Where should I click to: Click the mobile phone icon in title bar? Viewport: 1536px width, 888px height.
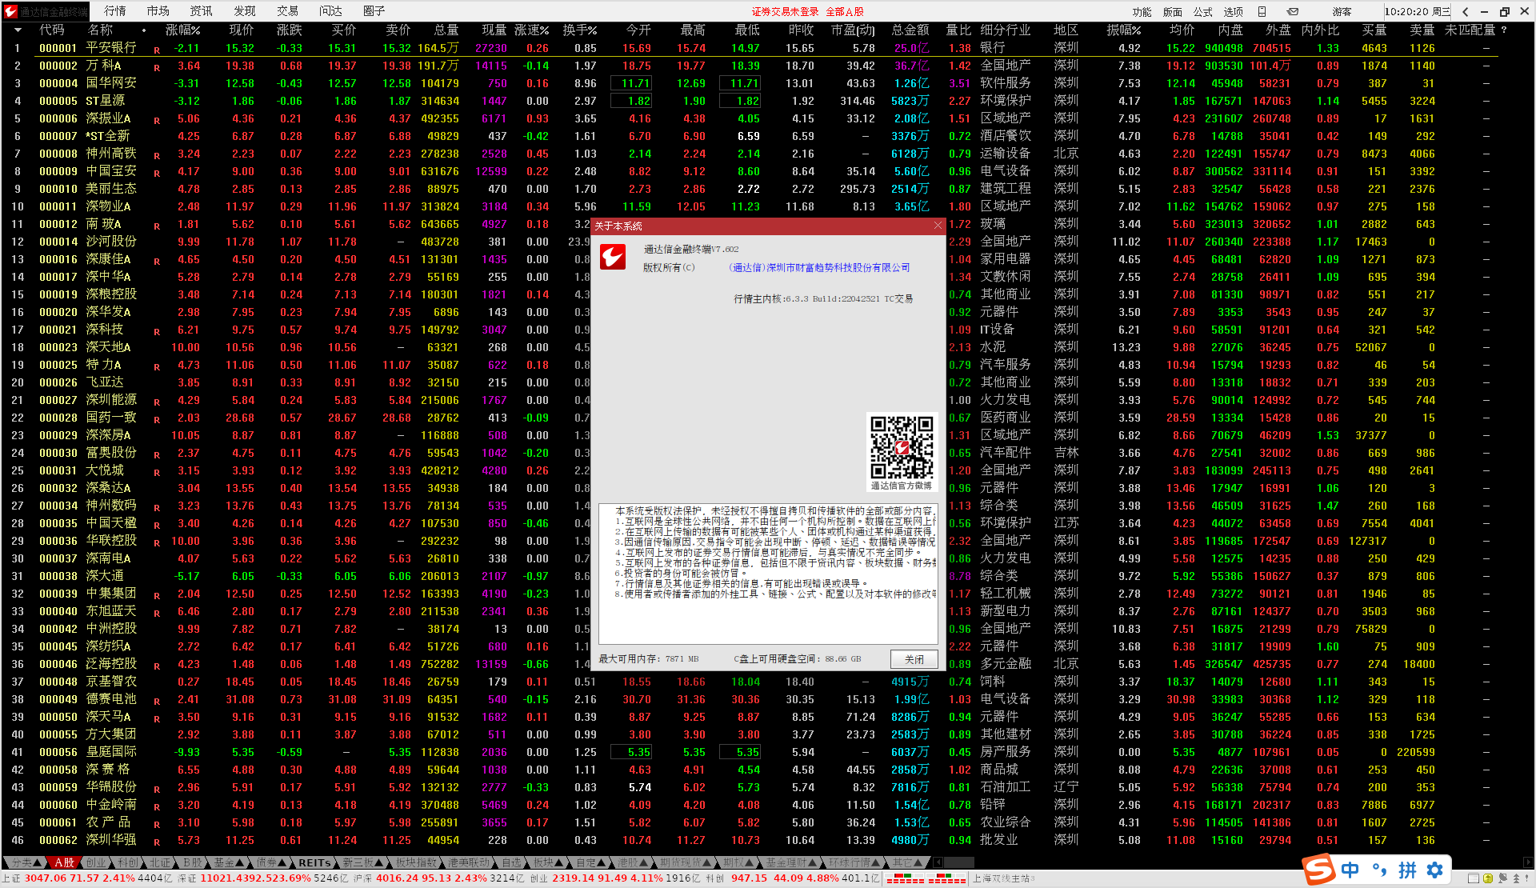1262,11
